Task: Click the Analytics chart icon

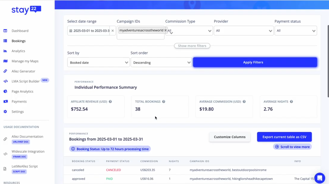Action: tap(5, 51)
